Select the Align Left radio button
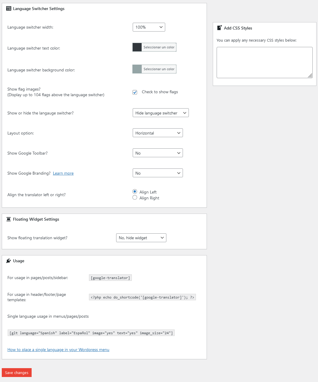 [x=135, y=191]
